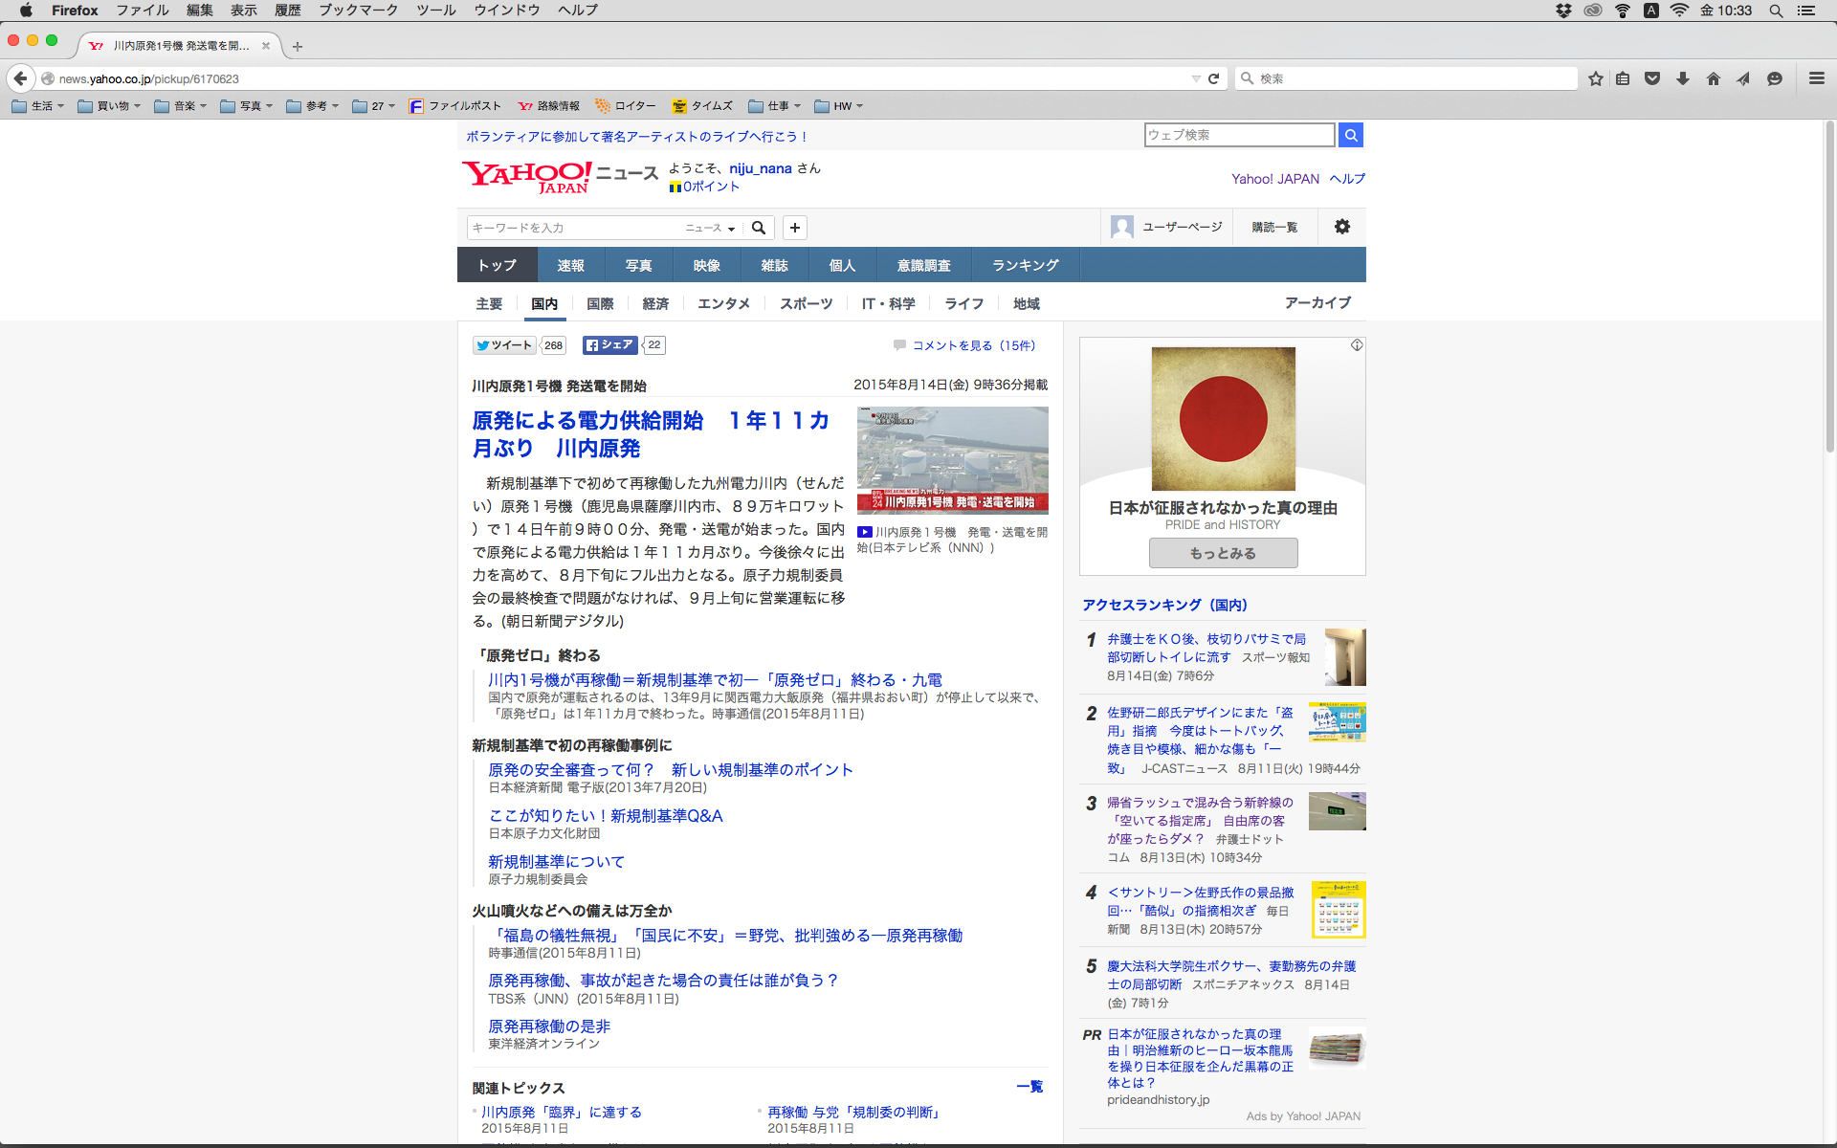Viewport: 1837px width, 1148px height.
Task: Click the Firefox reload page icon
Action: click(1213, 78)
